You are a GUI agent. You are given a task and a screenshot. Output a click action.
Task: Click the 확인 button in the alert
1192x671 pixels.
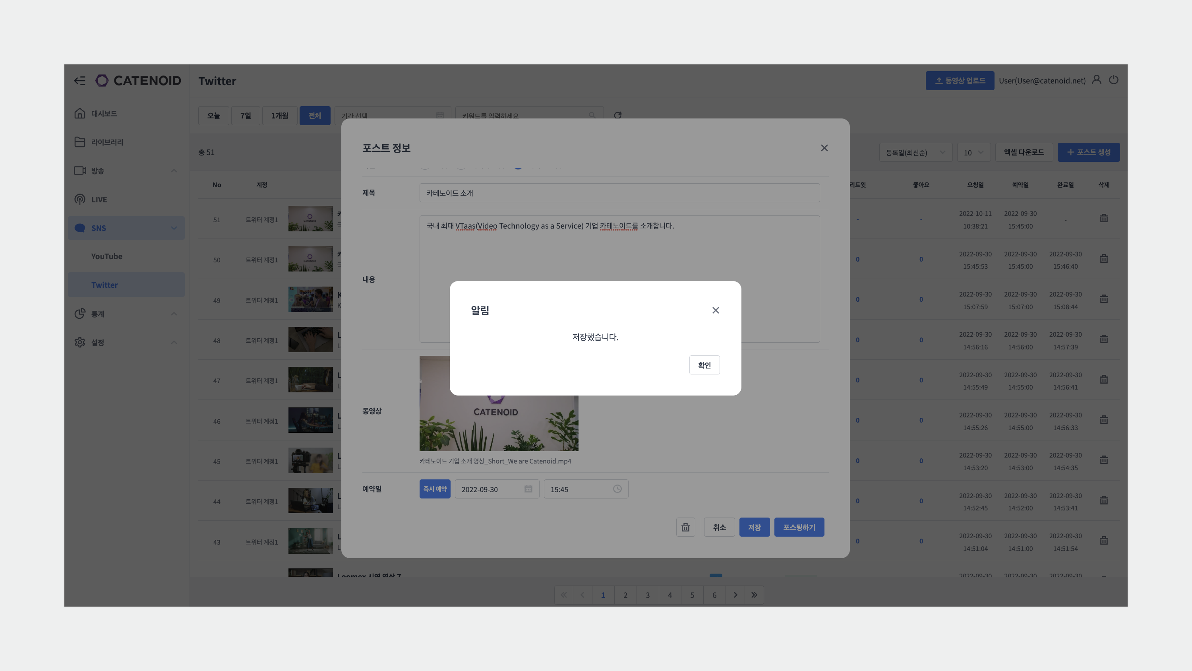(x=704, y=365)
